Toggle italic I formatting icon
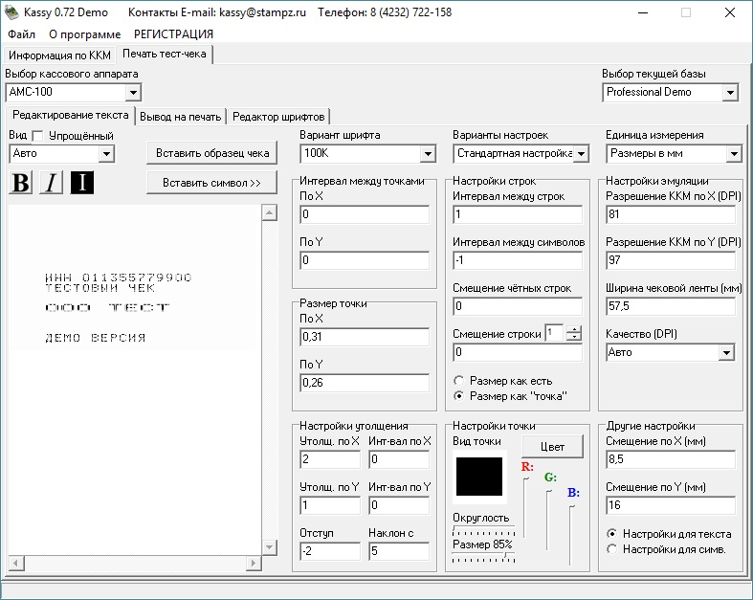This screenshot has width=753, height=600. point(51,183)
